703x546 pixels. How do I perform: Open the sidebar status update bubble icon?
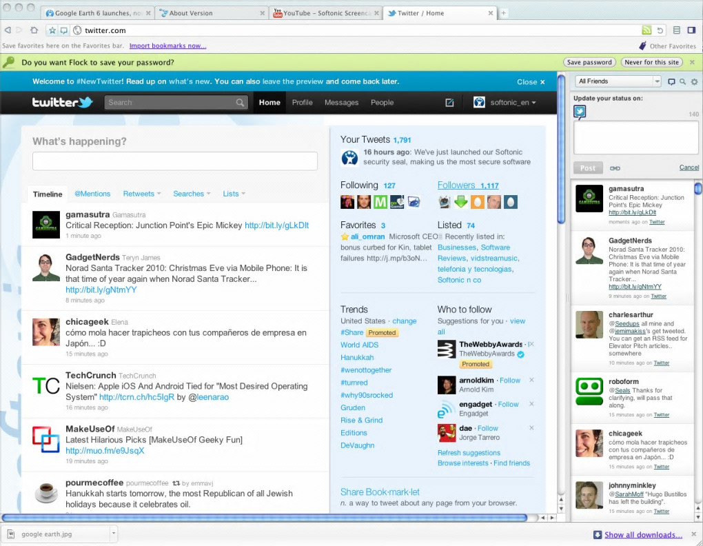click(671, 81)
